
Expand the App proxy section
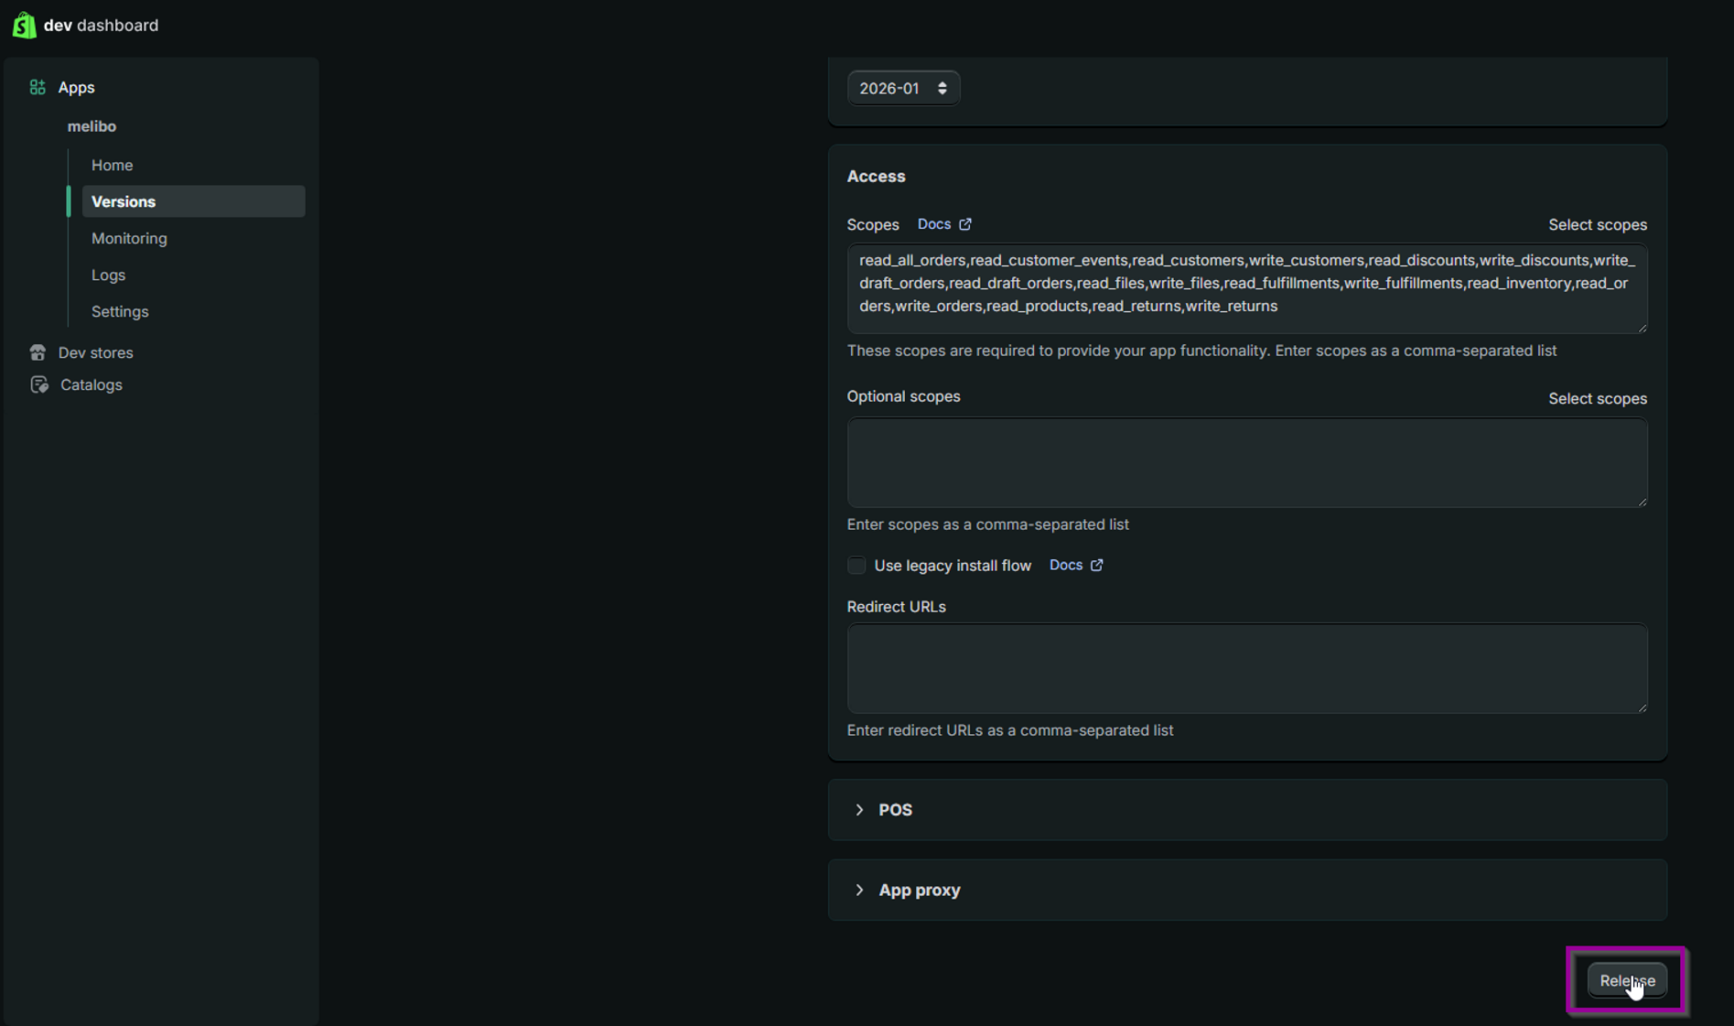tap(859, 890)
